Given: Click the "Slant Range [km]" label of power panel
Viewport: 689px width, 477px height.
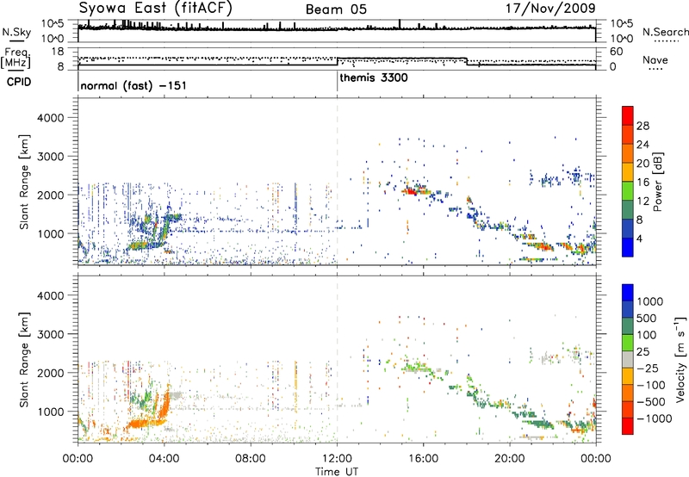Looking at the screenshot, I should click(24, 182).
